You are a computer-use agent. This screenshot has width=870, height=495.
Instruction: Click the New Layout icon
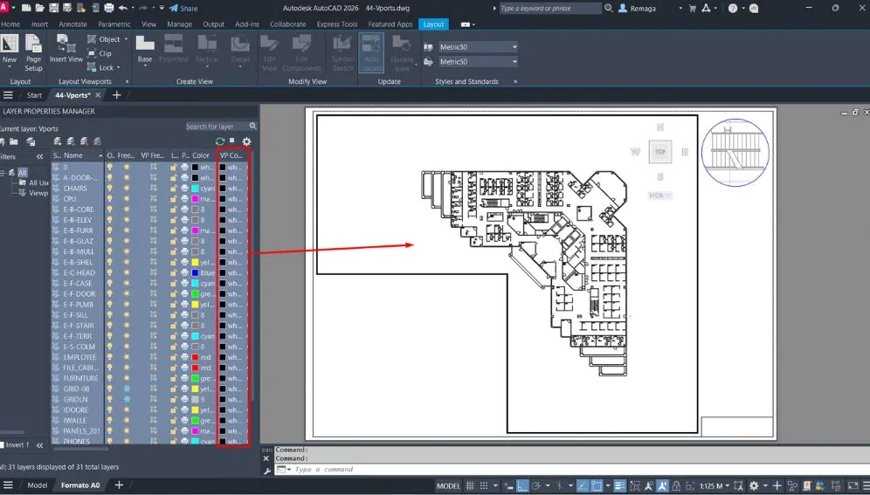10,45
